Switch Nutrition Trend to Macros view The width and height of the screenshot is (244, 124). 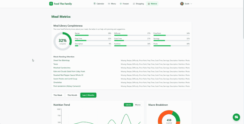138,105
